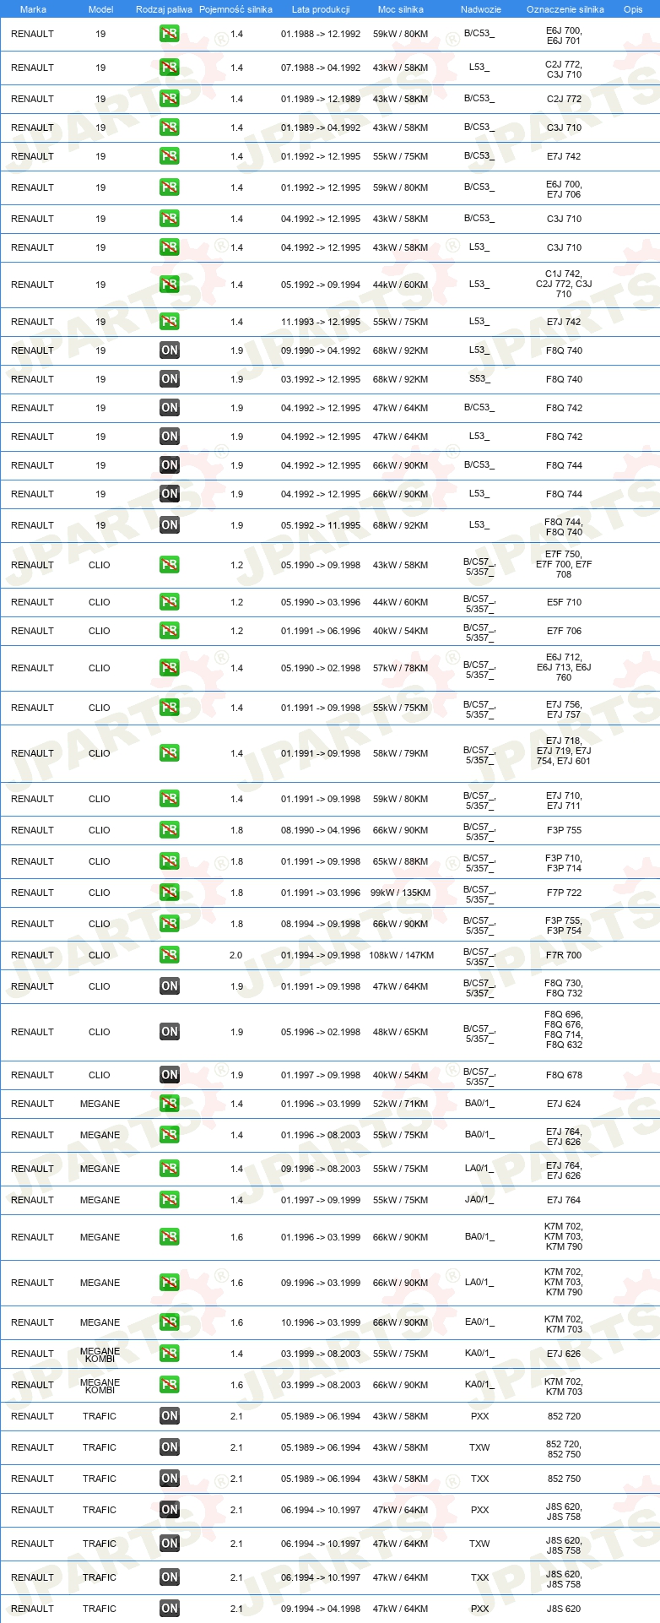Click the 57kW / 78KM power cell
660x1623 pixels.
click(x=401, y=668)
